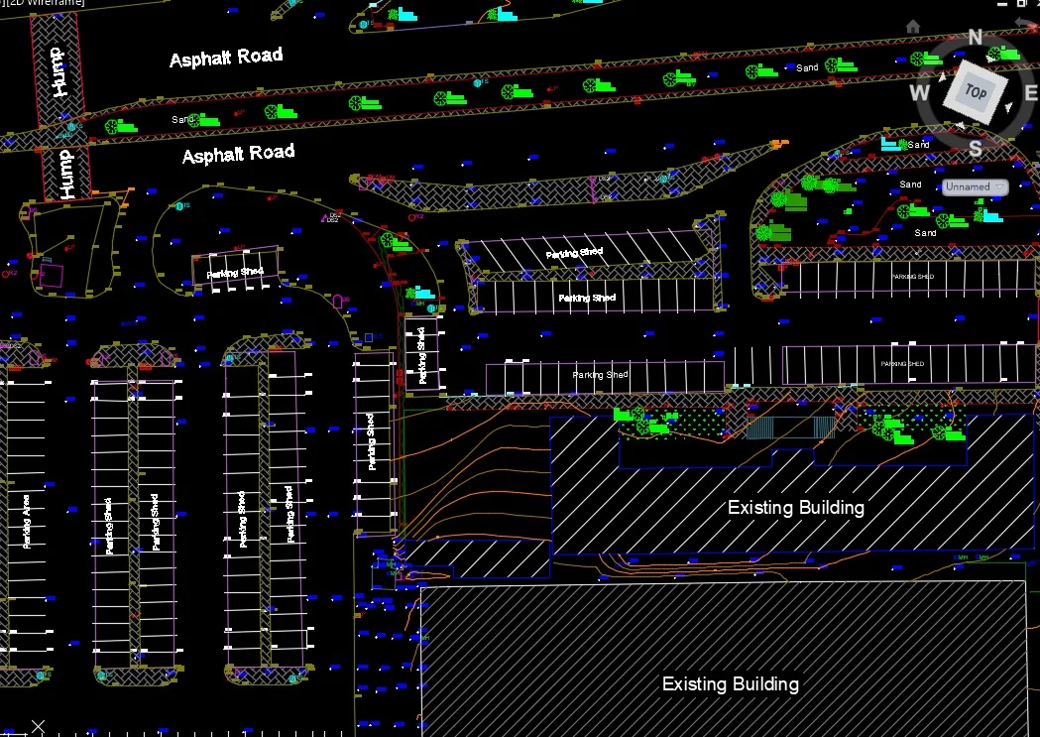Viewport: 1040px width, 737px height.
Task: Select the lower Existing Building label
Action: [x=730, y=684]
